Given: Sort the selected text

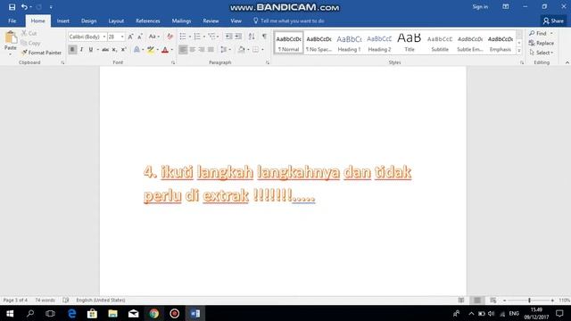Looking at the screenshot, I should pyautogui.click(x=252, y=37).
